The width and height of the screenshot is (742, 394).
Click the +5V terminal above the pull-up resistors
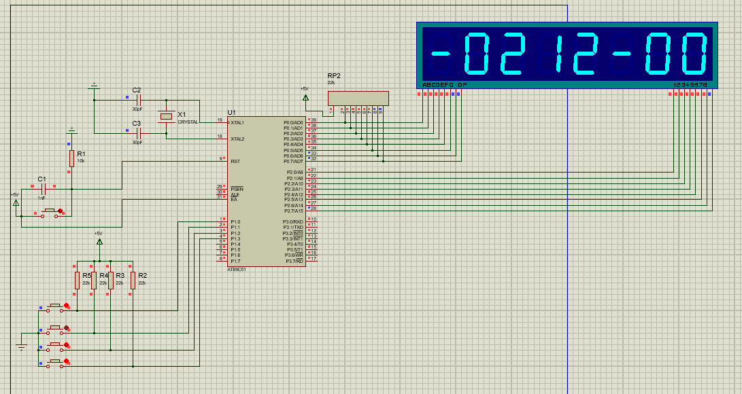coord(99,241)
